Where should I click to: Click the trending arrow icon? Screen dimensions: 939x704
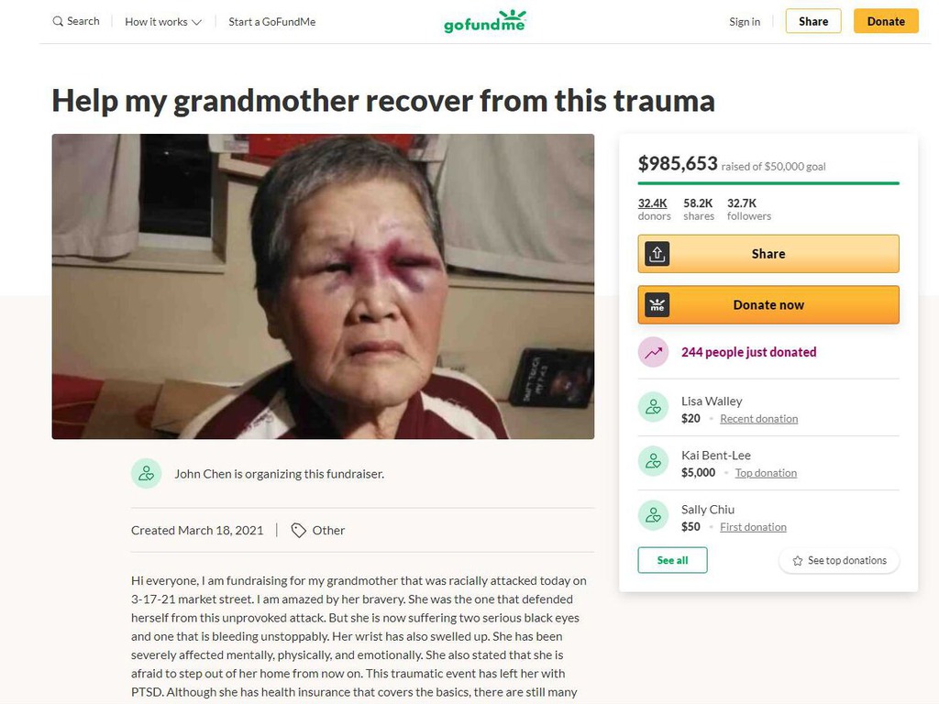click(x=653, y=352)
